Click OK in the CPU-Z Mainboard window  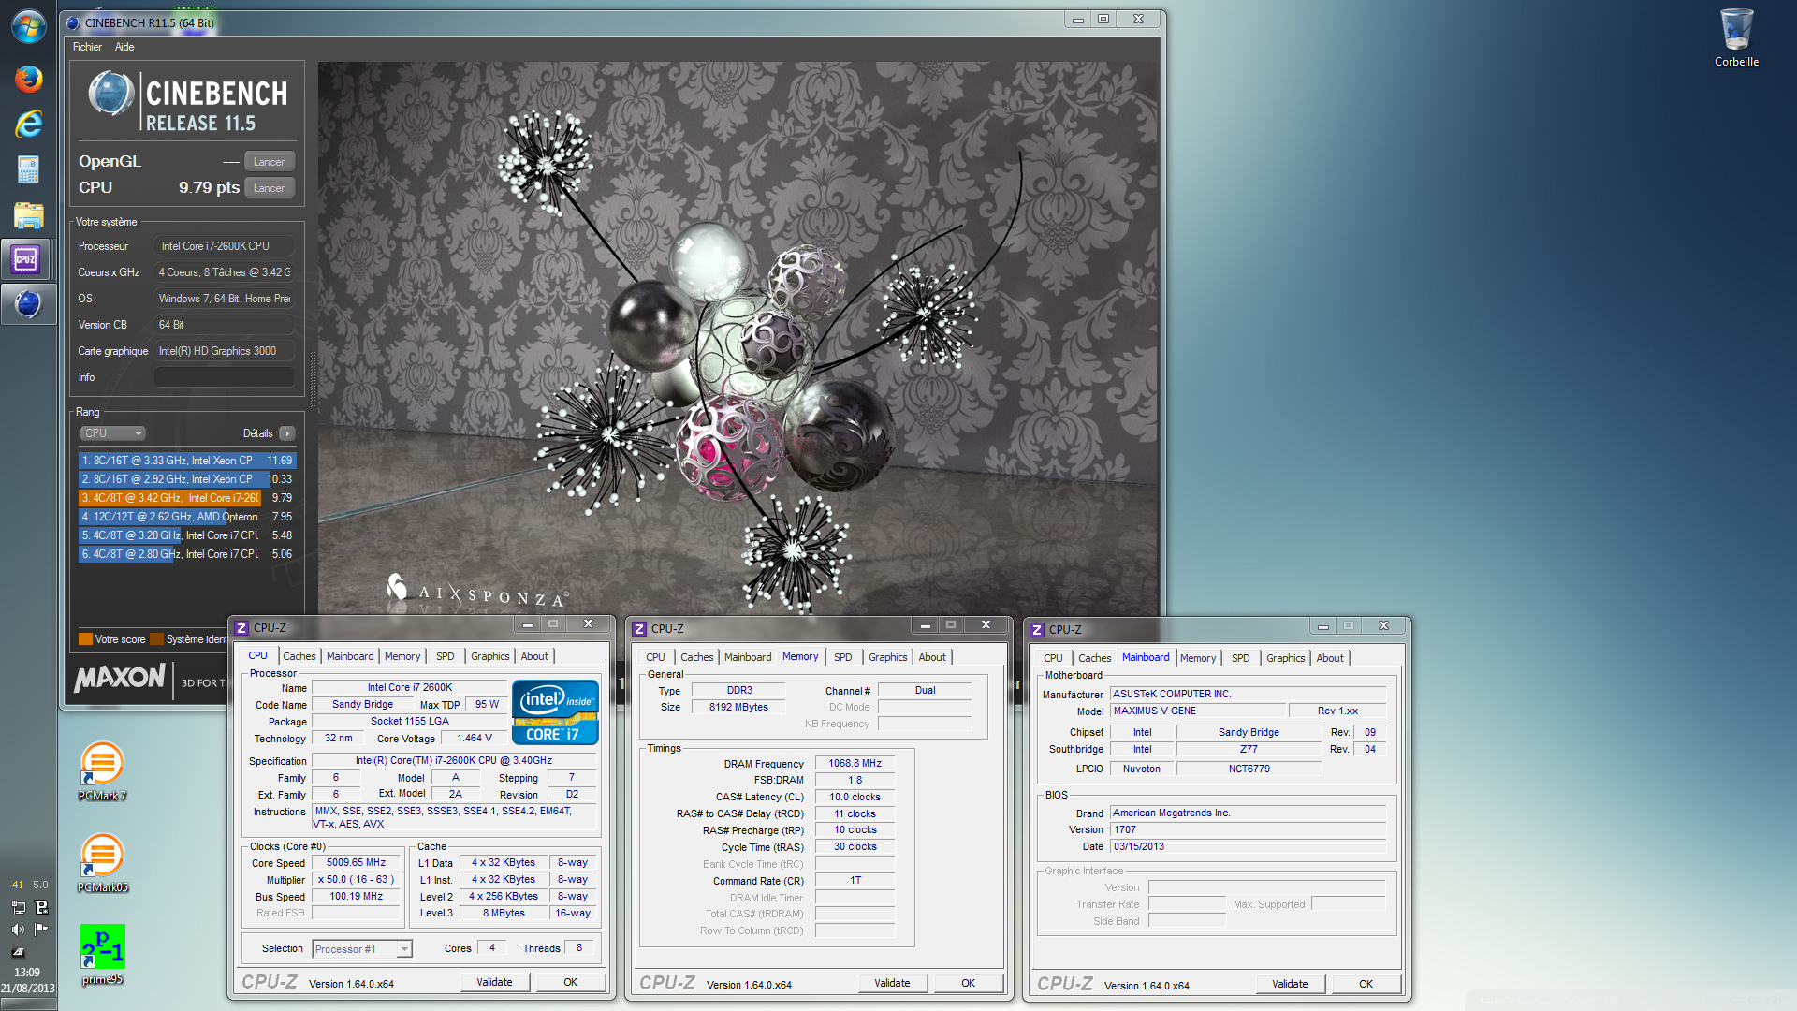click(1366, 984)
